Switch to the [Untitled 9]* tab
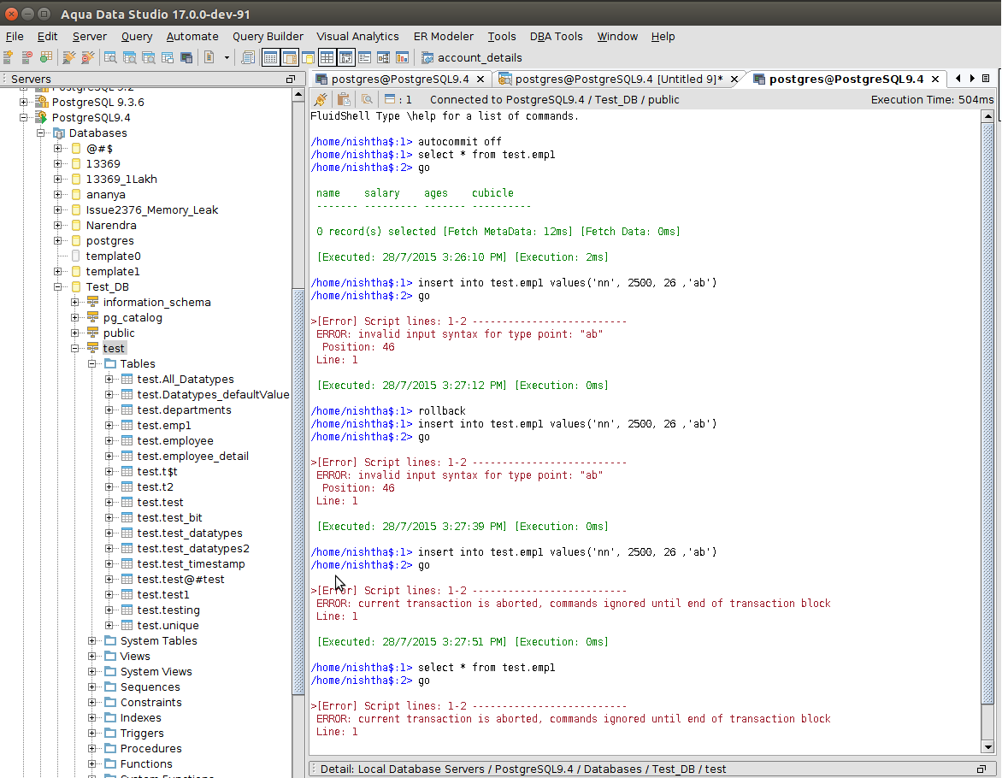This screenshot has width=1002, height=778. click(x=618, y=80)
